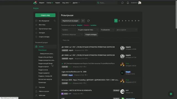Click the flag icon button next to subscribe
The height and width of the screenshot is (99, 177).
pos(83,21)
